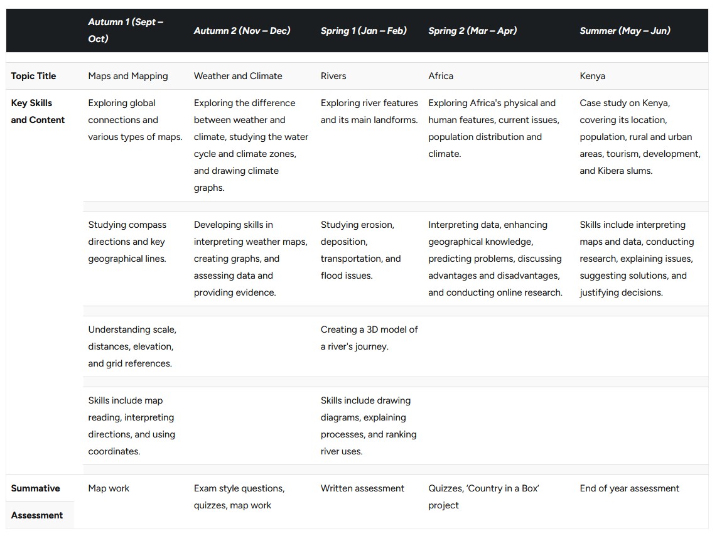Select the Key Skills and Content label
The width and height of the screenshot is (717, 536).
pos(38,112)
